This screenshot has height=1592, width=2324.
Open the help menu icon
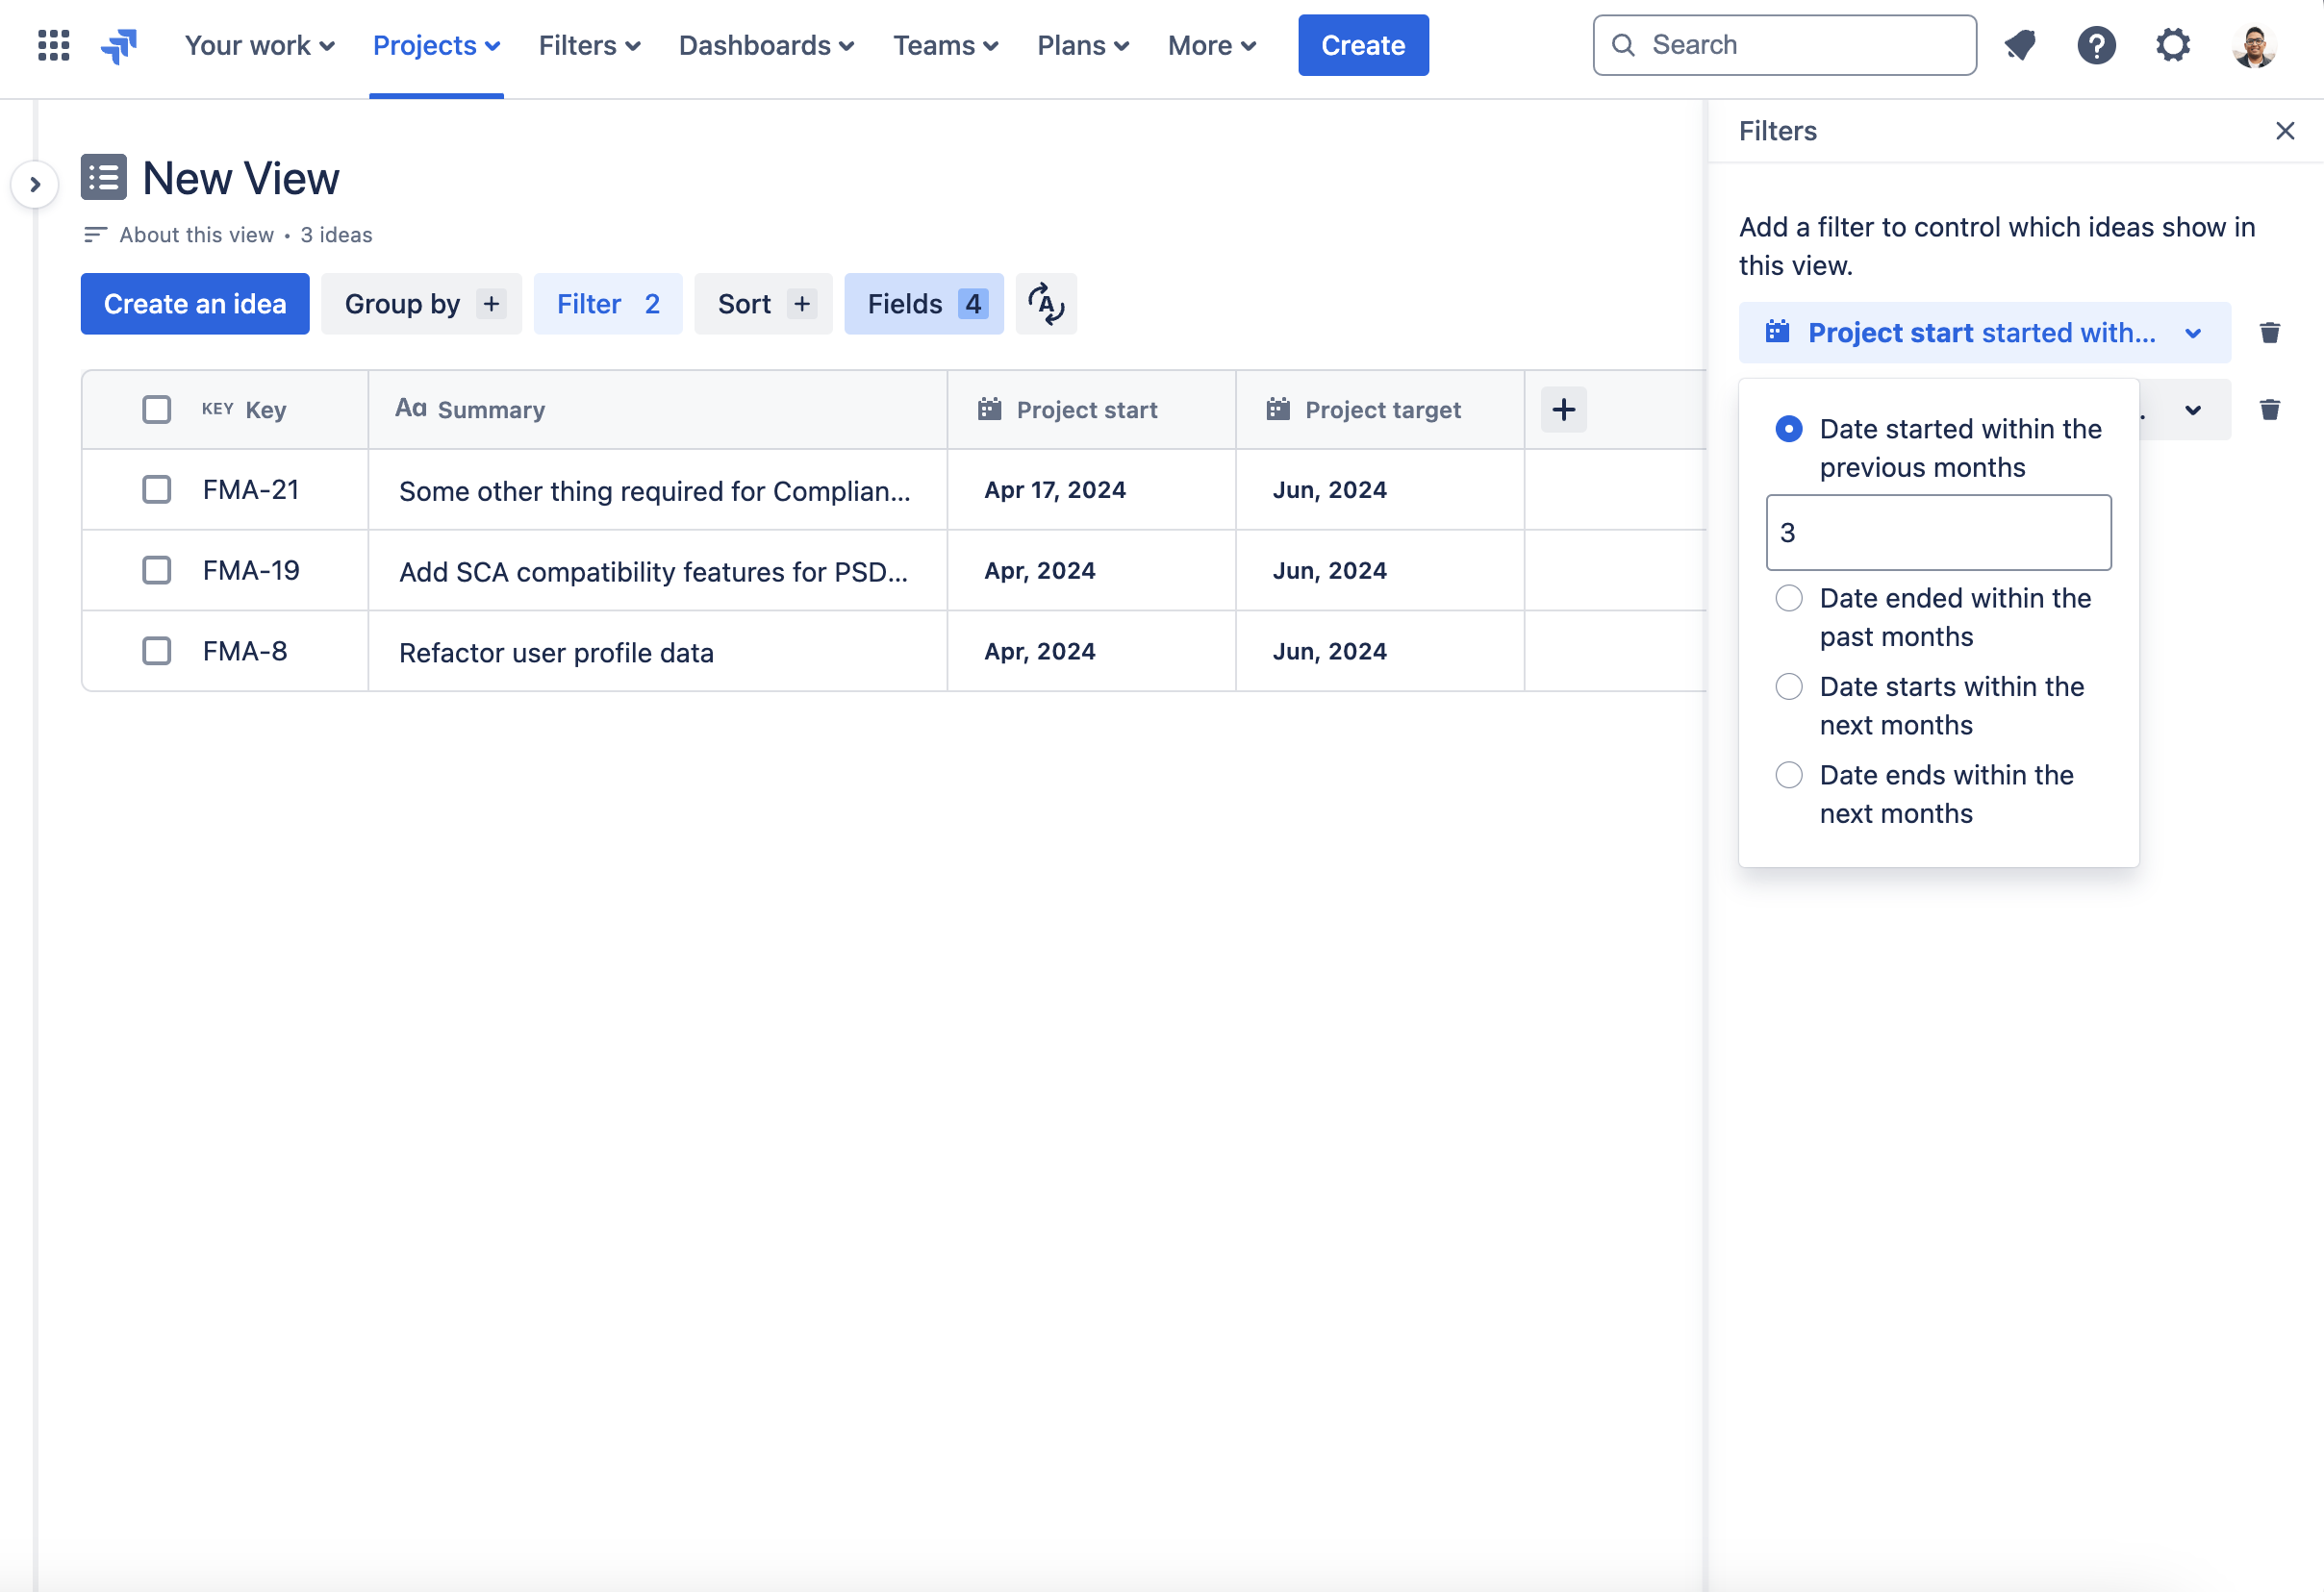(2097, 45)
